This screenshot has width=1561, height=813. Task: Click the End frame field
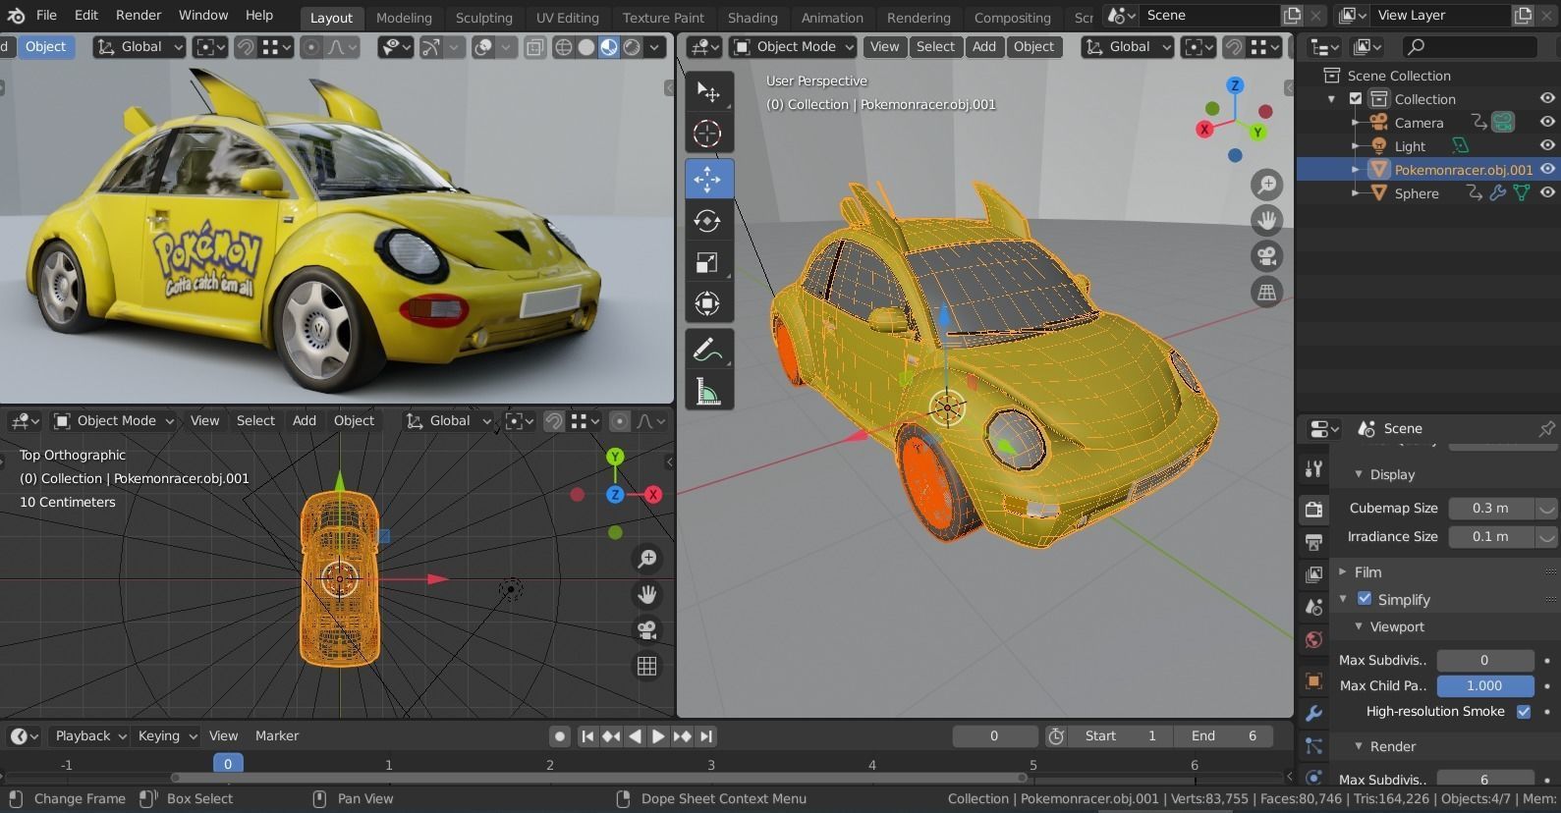[1224, 736]
